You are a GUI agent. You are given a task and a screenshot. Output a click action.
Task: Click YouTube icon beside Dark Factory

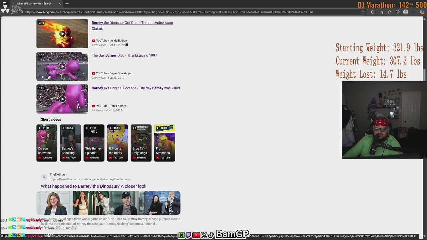[x=93, y=106]
